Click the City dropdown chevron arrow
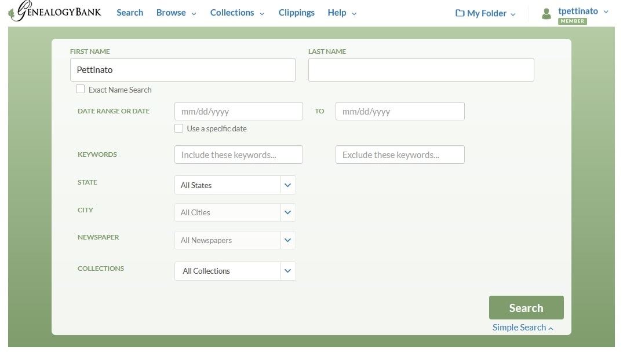The height and width of the screenshot is (353, 623). tap(287, 212)
